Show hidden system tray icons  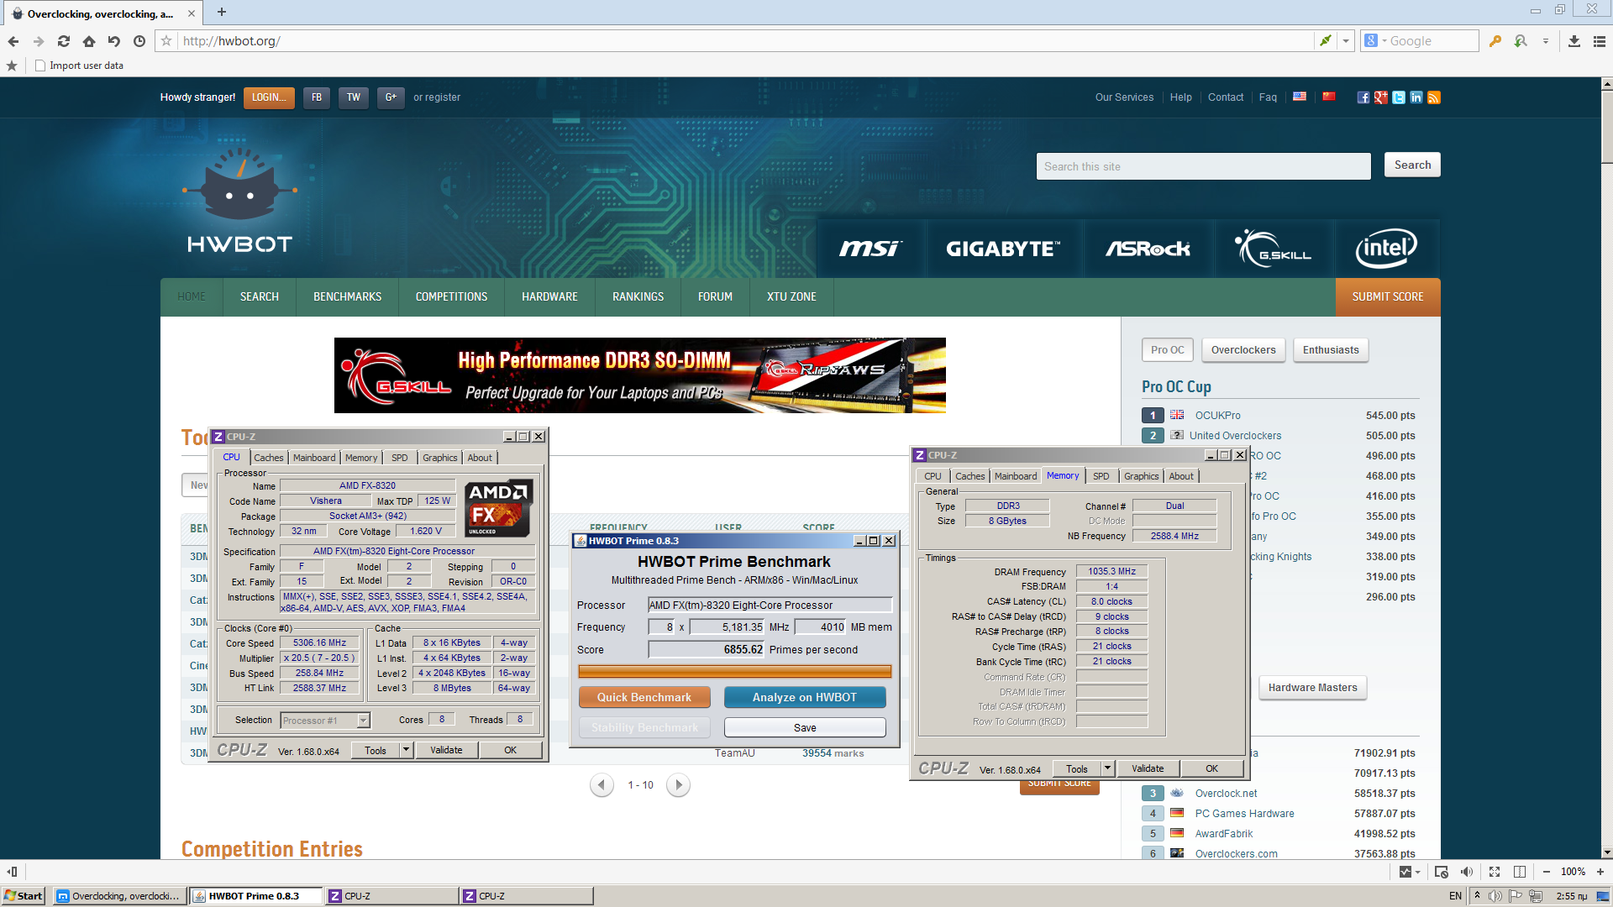pyautogui.click(x=1477, y=896)
